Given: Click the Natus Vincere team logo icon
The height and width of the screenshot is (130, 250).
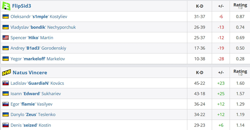Looking at the screenshot, I should 6,73.
